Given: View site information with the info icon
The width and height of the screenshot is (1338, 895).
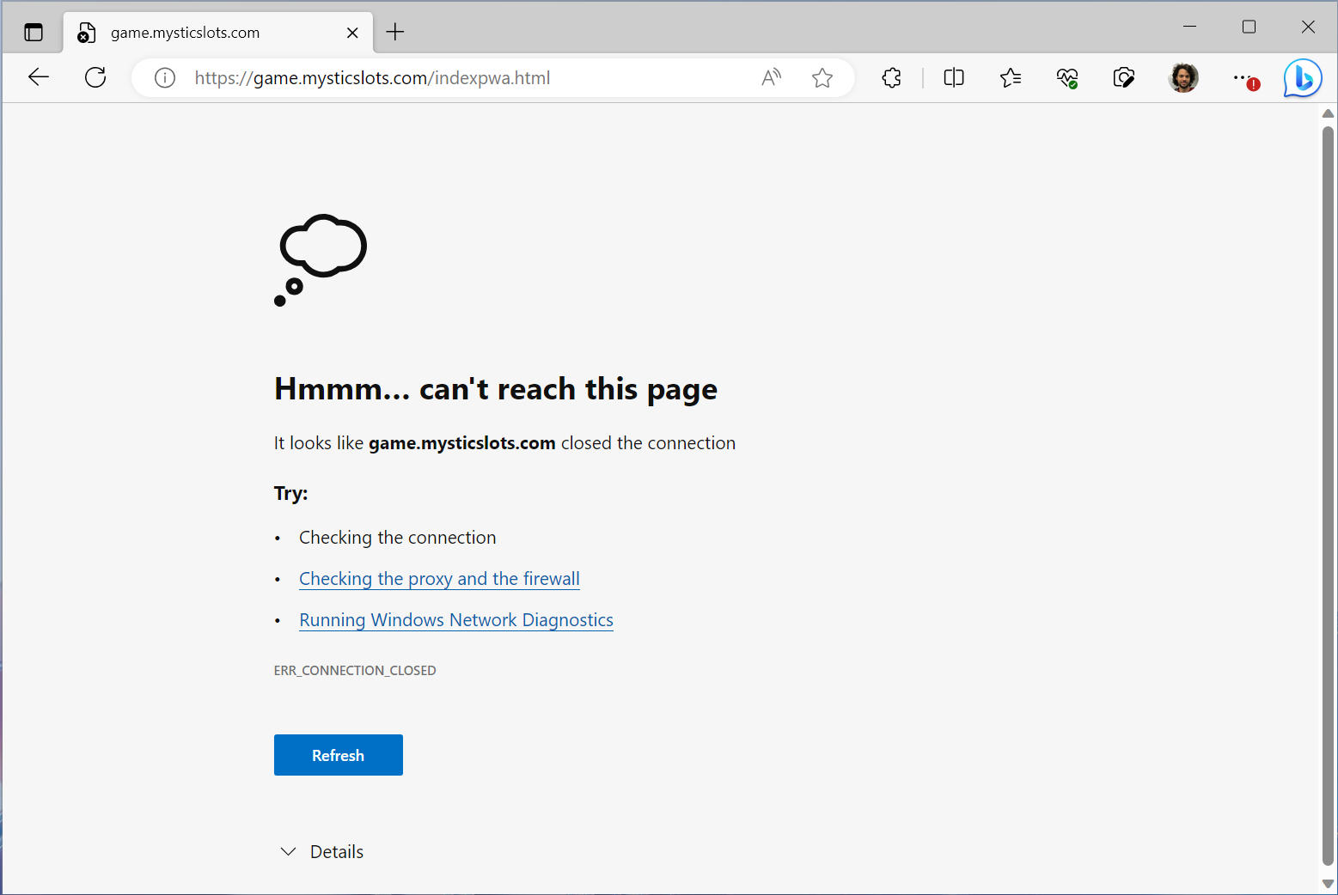Looking at the screenshot, I should click(164, 77).
